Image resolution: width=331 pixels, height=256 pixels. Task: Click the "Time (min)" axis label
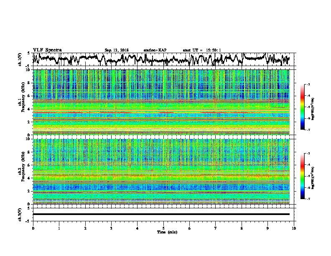(x=167, y=232)
